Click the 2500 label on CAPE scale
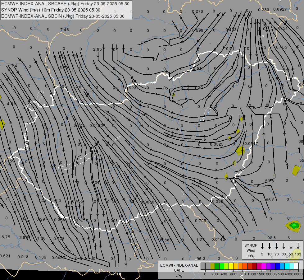The width and height of the screenshot is (304, 280). click(x=279, y=274)
